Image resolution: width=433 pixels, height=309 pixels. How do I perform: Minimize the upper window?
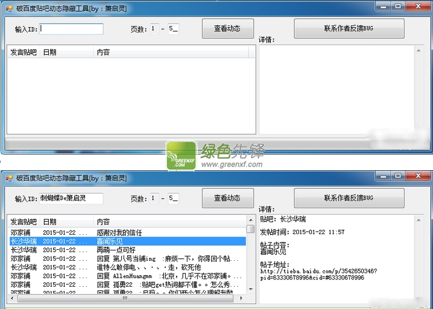coord(384,7)
